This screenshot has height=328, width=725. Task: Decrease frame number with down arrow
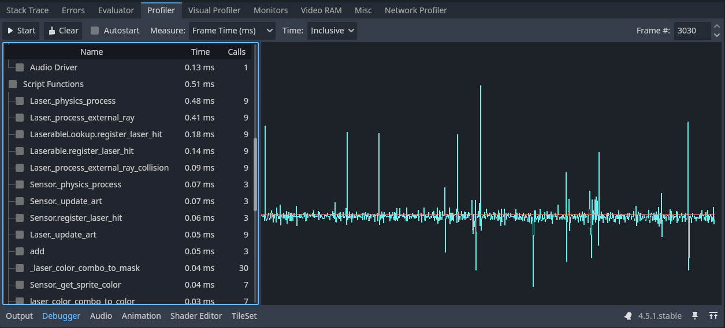[x=716, y=35]
